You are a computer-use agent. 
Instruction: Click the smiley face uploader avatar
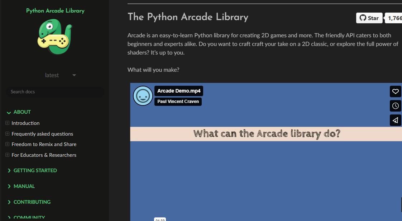[x=143, y=96]
